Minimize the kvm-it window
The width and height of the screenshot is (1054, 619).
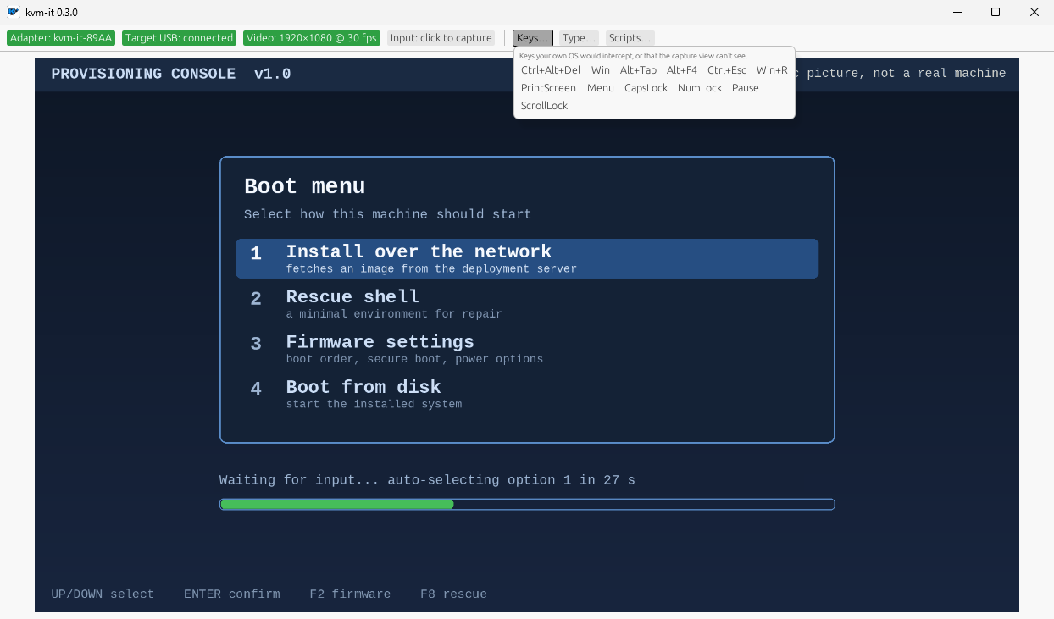click(x=957, y=12)
